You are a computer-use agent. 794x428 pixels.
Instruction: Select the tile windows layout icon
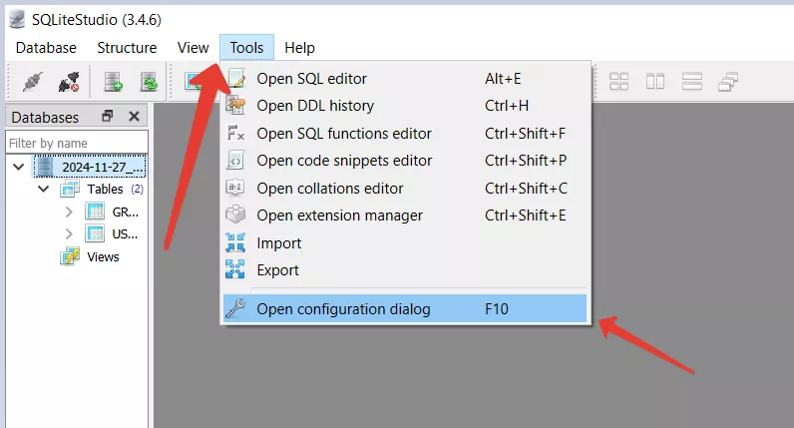click(x=618, y=81)
